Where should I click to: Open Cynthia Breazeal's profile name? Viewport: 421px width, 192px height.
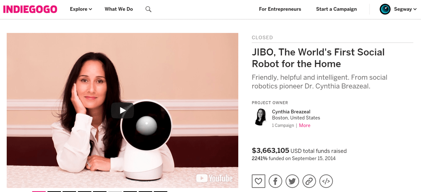tap(291, 112)
